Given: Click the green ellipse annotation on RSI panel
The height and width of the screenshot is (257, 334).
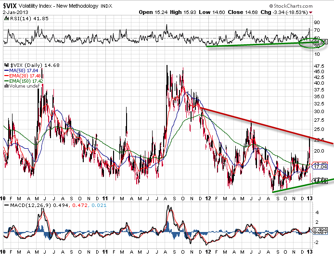Looking at the screenshot, I should coord(309,43).
